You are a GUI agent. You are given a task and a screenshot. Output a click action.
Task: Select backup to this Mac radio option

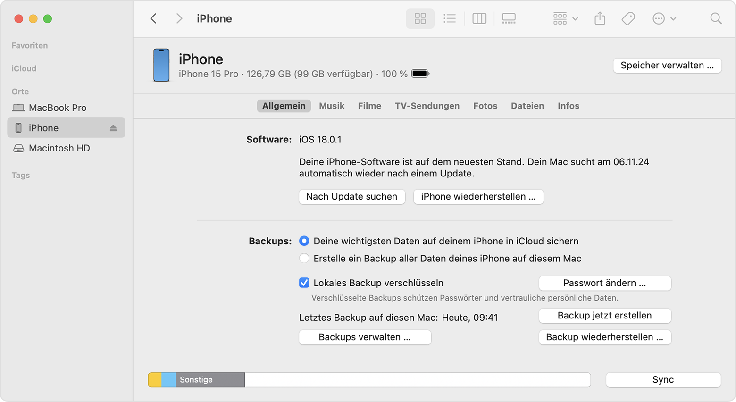pos(304,258)
